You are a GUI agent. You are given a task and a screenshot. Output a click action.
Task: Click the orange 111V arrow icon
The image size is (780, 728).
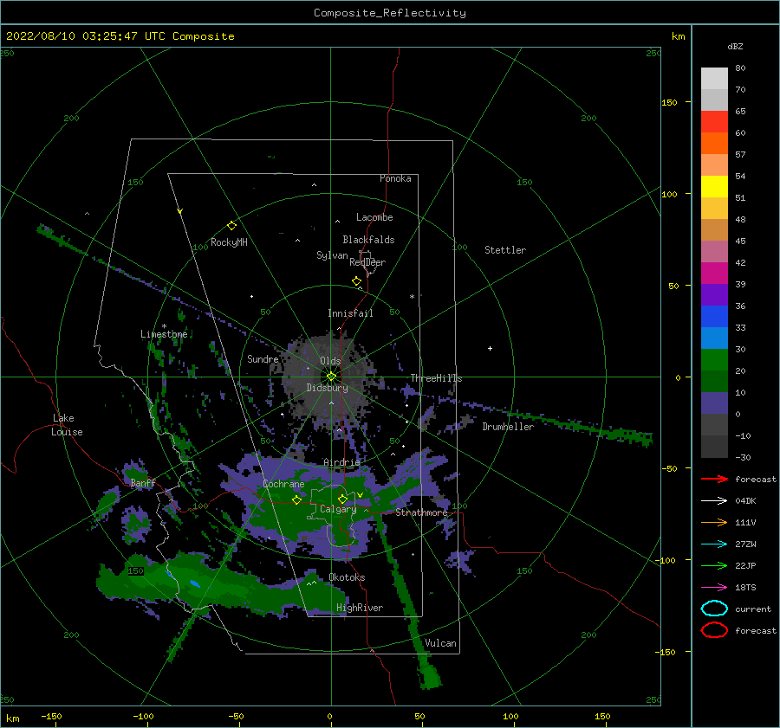[x=714, y=522]
